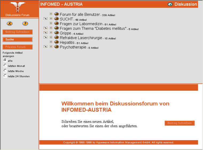
Task: Select 'letzte Woche' radio button
Action: [x=5, y=70]
